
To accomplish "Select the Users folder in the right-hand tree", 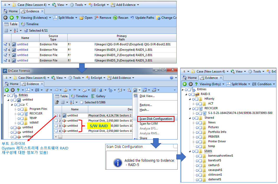I will 208,151.
